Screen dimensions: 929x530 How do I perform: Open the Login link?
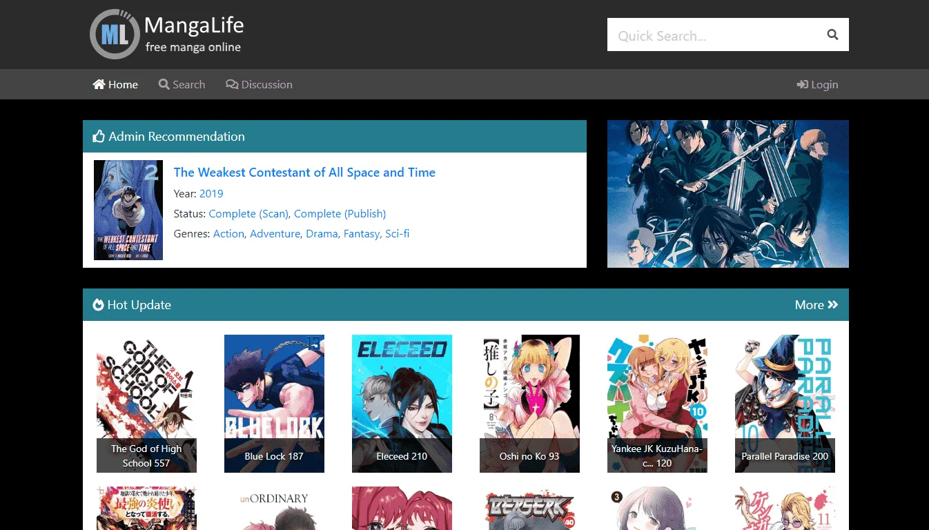pyautogui.click(x=817, y=84)
